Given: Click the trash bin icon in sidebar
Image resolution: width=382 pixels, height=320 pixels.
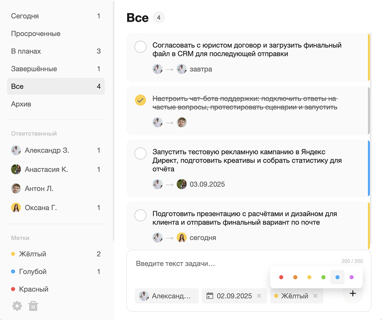Looking at the screenshot, I should 33,305.
